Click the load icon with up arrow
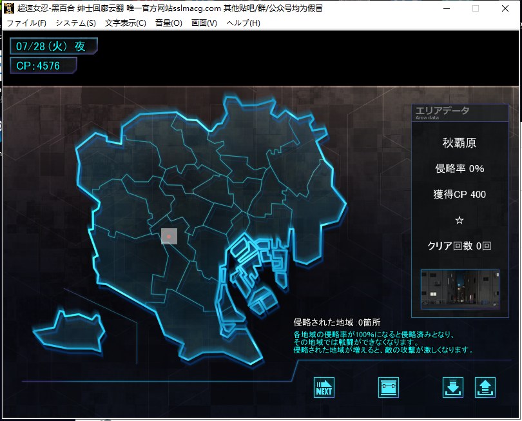Screen dimensions: 522x421 tap(485, 387)
